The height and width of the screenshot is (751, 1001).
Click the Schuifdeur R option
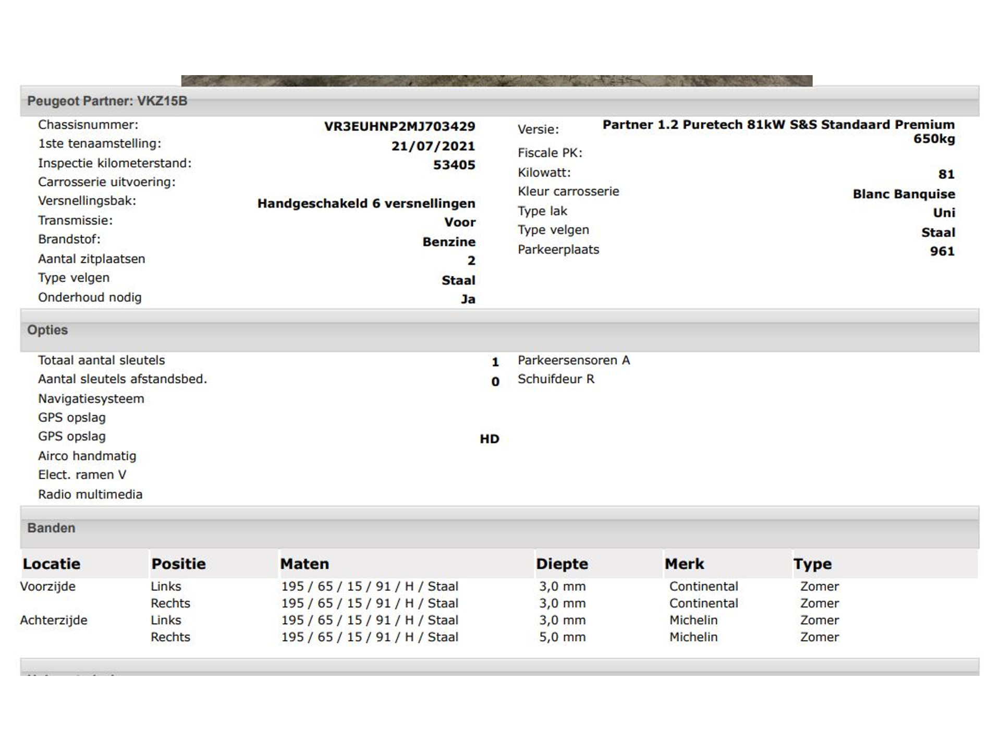[556, 379]
